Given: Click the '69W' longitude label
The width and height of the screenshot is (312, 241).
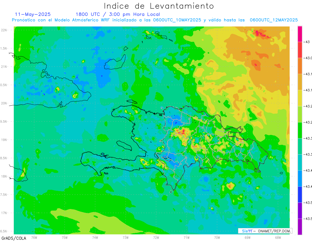Looking at the screenshot, I should coord(248,237).
